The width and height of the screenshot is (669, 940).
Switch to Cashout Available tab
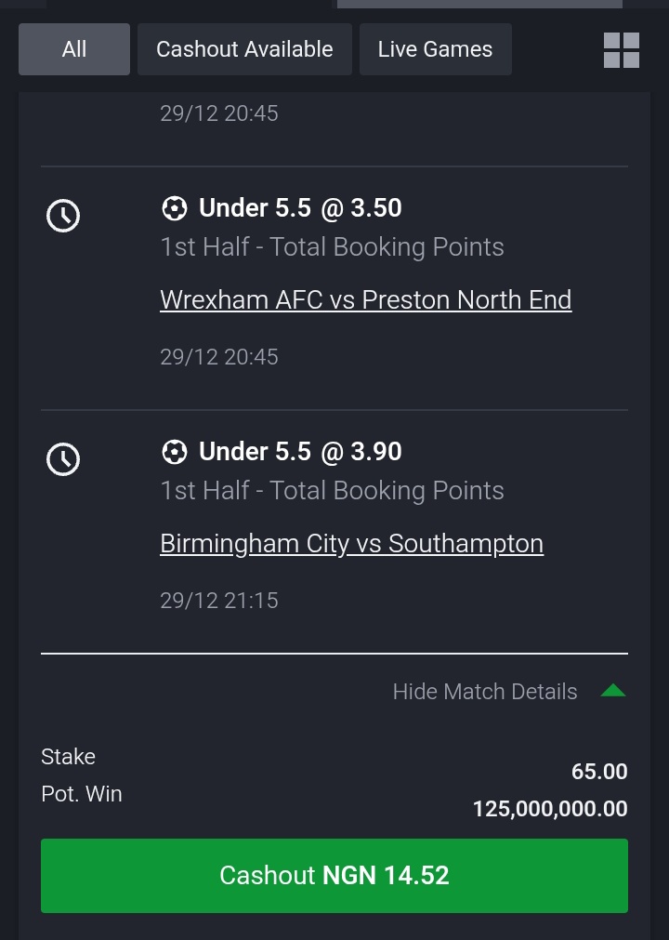point(244,49)
